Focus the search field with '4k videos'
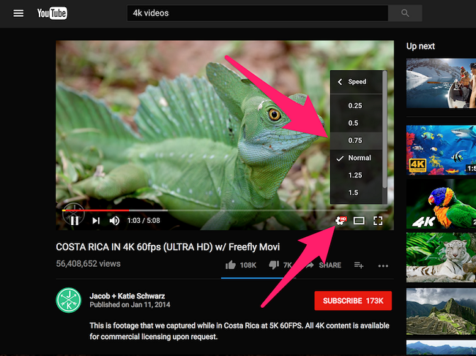The height and width of the screenshot is (356, 476). pos(258,13)
